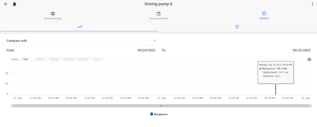Click the tooltip Duration: 40 s text
317x127 pixels.
(x=272, y=76)
